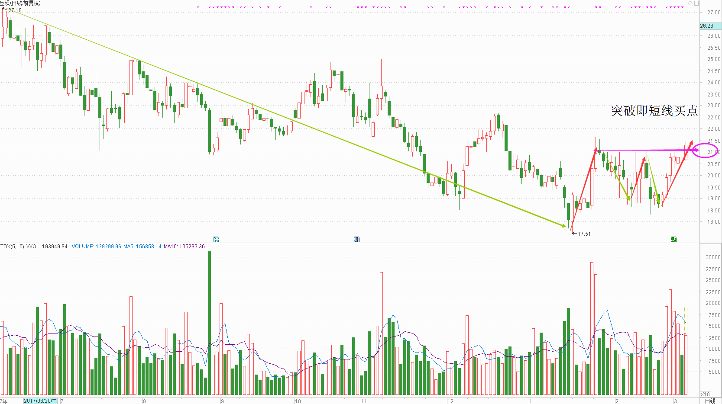722x404 pixels.
Task: Click the MA10: 135293.36 value
Action: [x=184, y=247]
